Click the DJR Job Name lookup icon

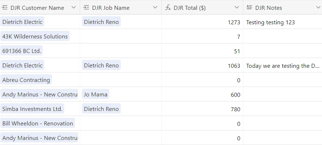pyautogui.click(x=86, y=8)
